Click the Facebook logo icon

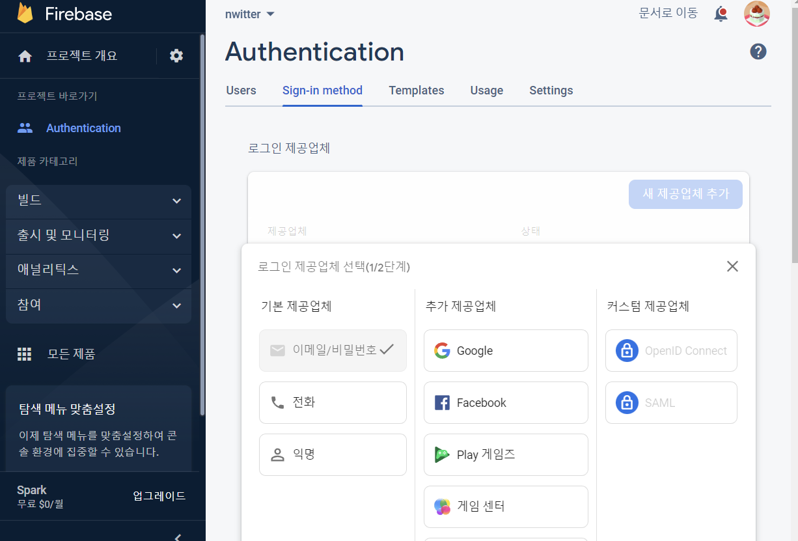coord(442,402)
